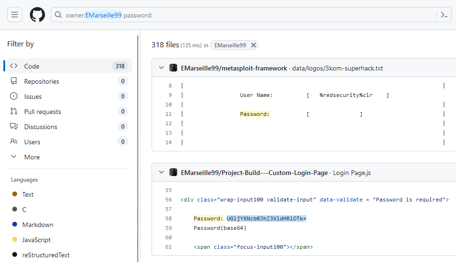Viewport: 456px width, 262px height.
Task: Open the data/logos/3kom-superhack.txt file
Action: click(337, 68)
